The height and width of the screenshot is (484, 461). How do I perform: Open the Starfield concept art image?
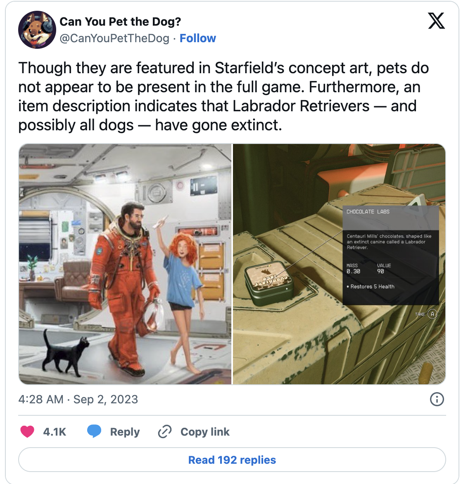tap(125, 264)
